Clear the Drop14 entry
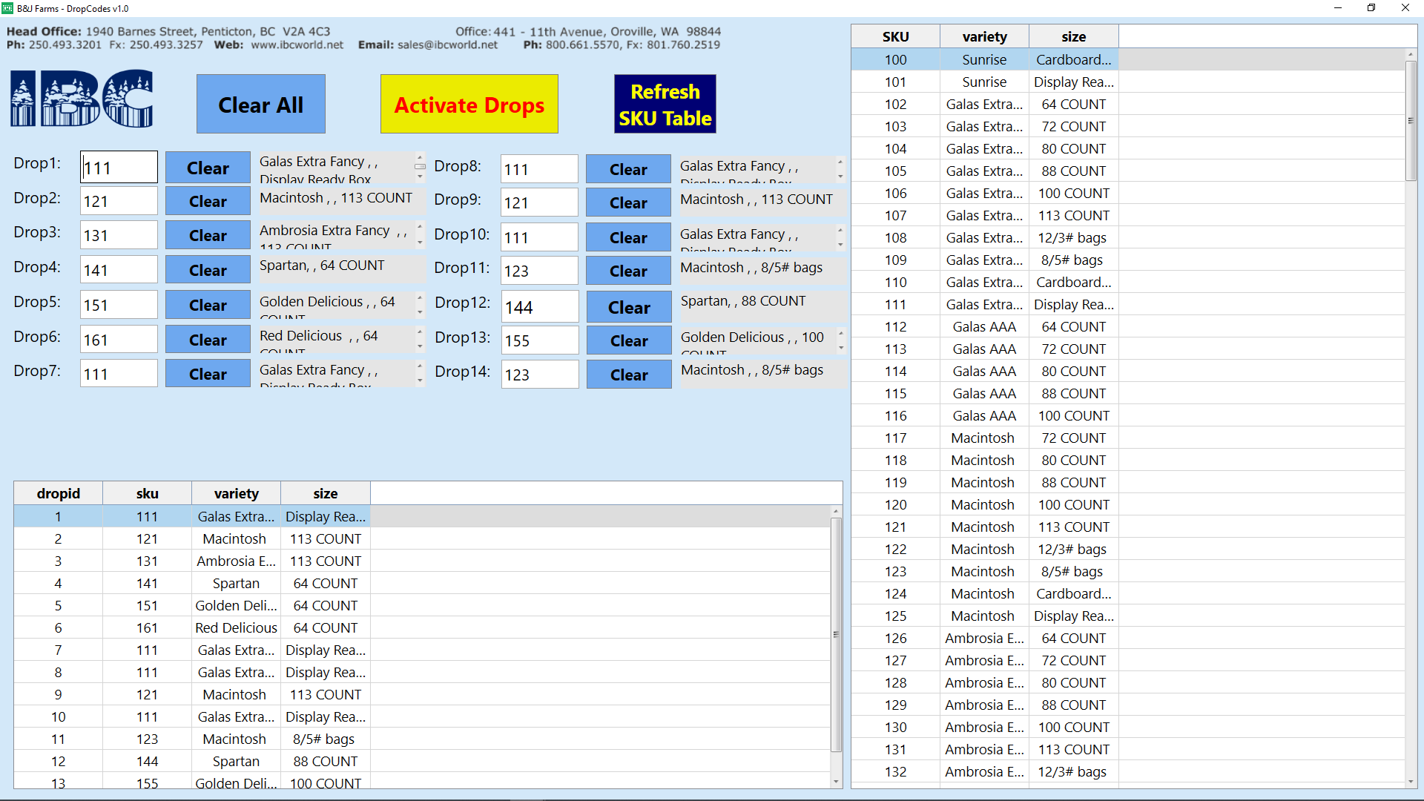The height and width of the screenshot is (801, 1424). click(x=628, y=375)
